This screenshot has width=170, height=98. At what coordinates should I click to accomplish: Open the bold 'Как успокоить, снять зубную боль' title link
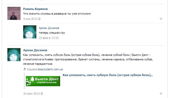point(108,75)
